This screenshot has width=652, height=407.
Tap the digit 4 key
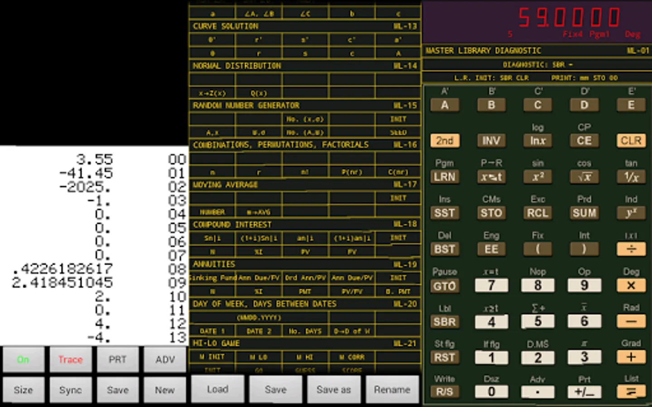click(x=491, y=322)
